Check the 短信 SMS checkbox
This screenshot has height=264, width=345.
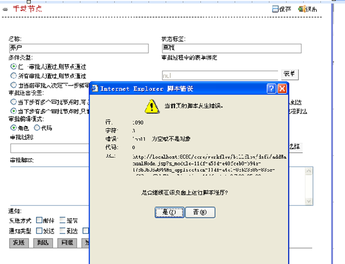pyautogui.click(x=62, y=220)
